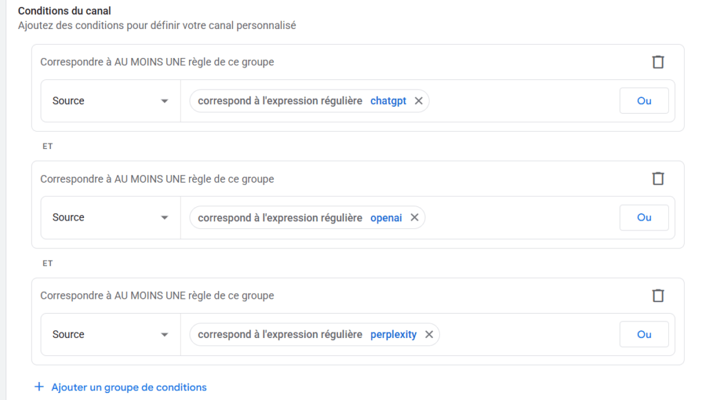Open the perplexity regex condition chip
The width and height of the screenshot is (706, 400).
(x=307, y=334)
